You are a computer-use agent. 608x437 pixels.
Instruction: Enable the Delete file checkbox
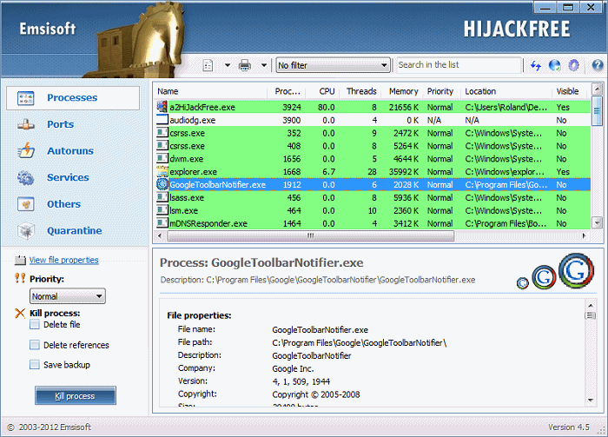point(35,325)
